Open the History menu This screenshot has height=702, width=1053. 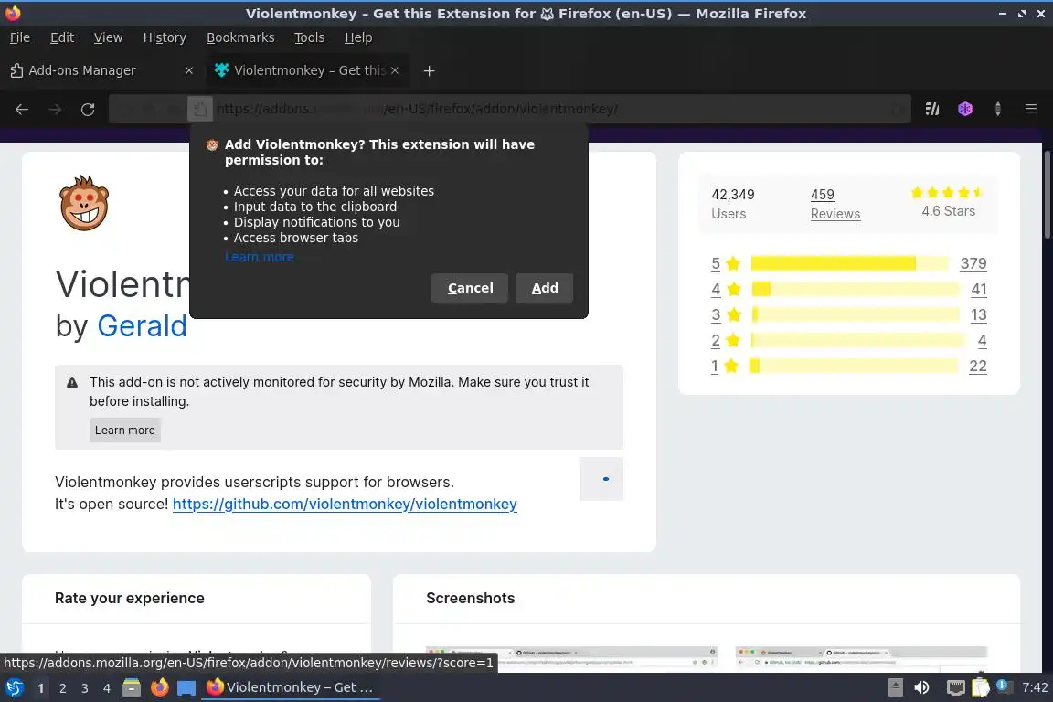pyautogui.click(x=165, y=37)
